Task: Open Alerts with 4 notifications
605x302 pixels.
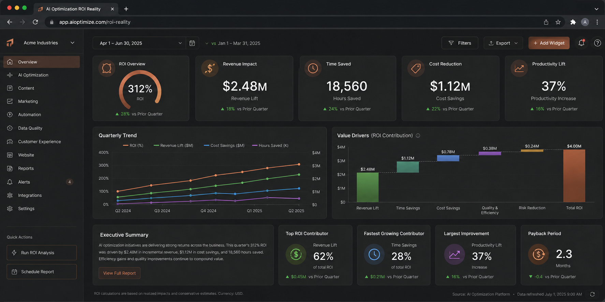Action: click(42, 182)
